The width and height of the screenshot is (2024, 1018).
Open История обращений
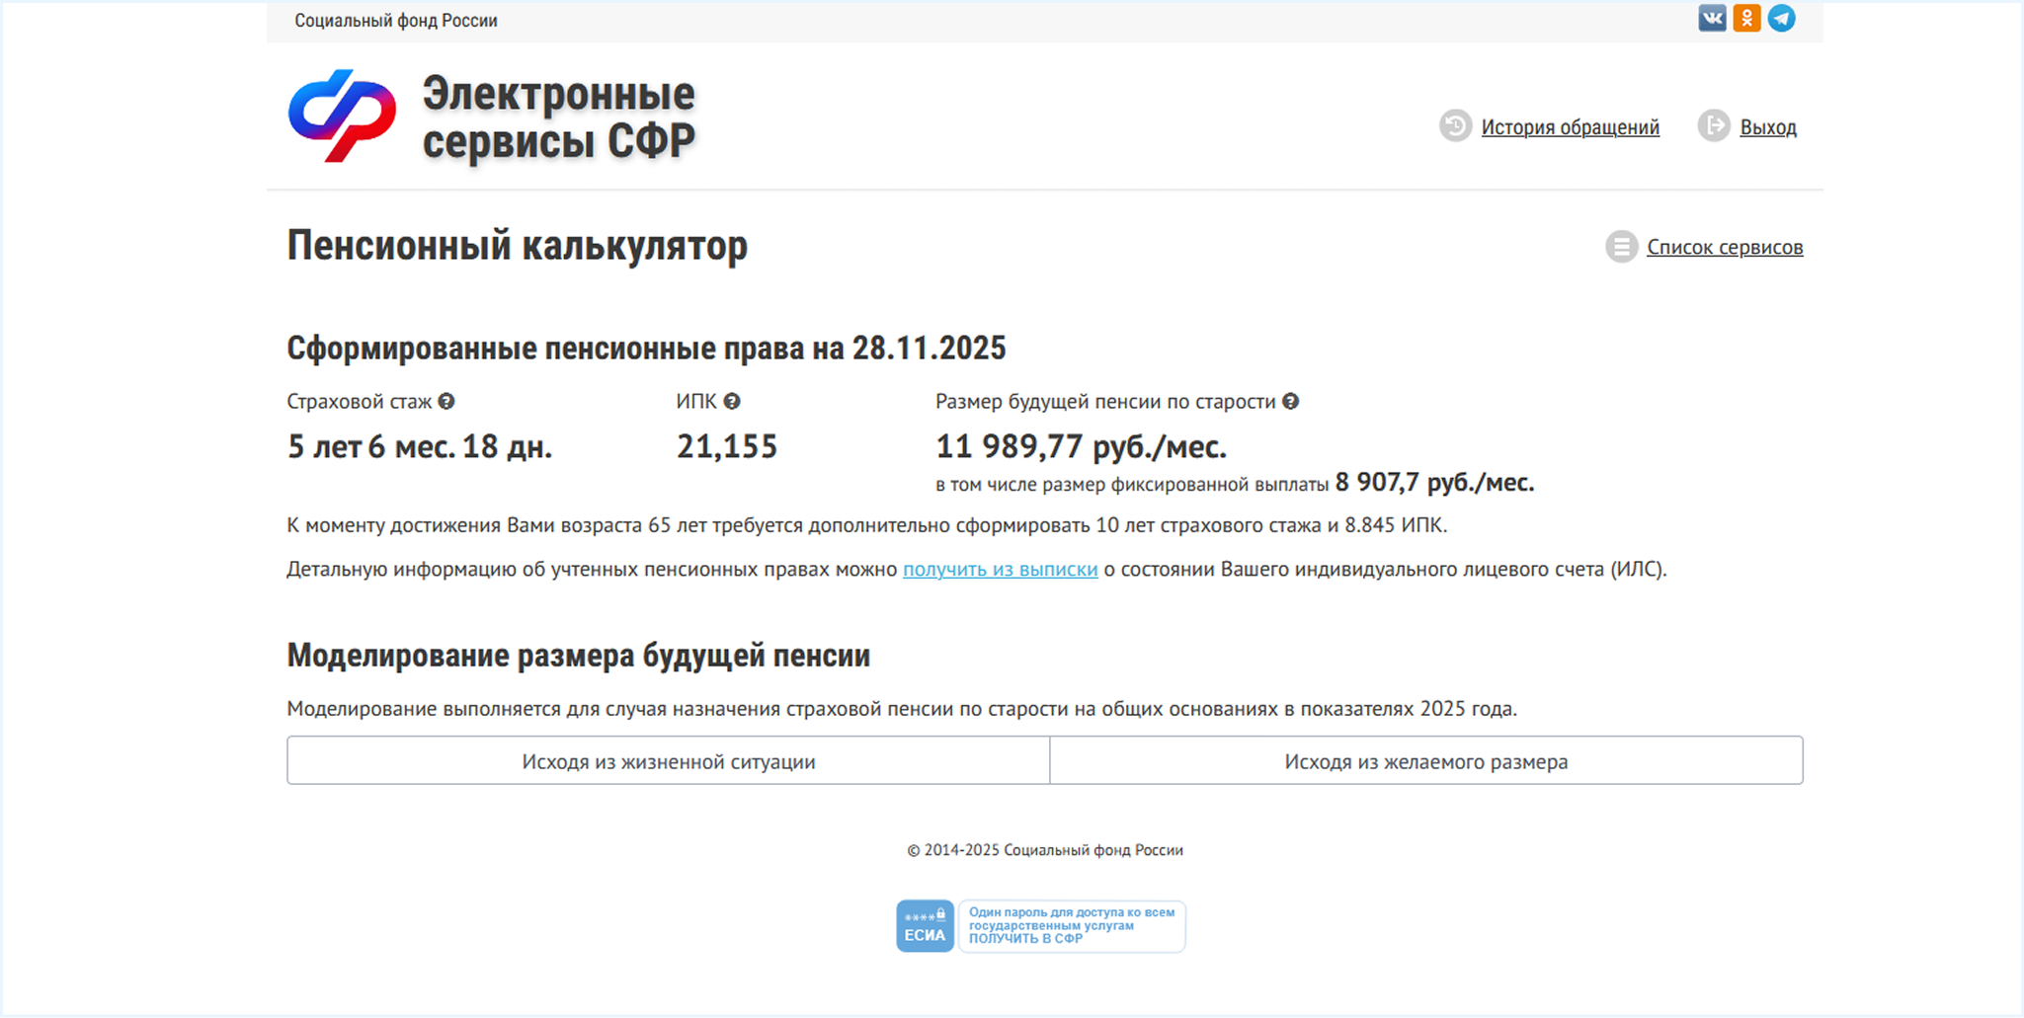tap(1570, 127)
